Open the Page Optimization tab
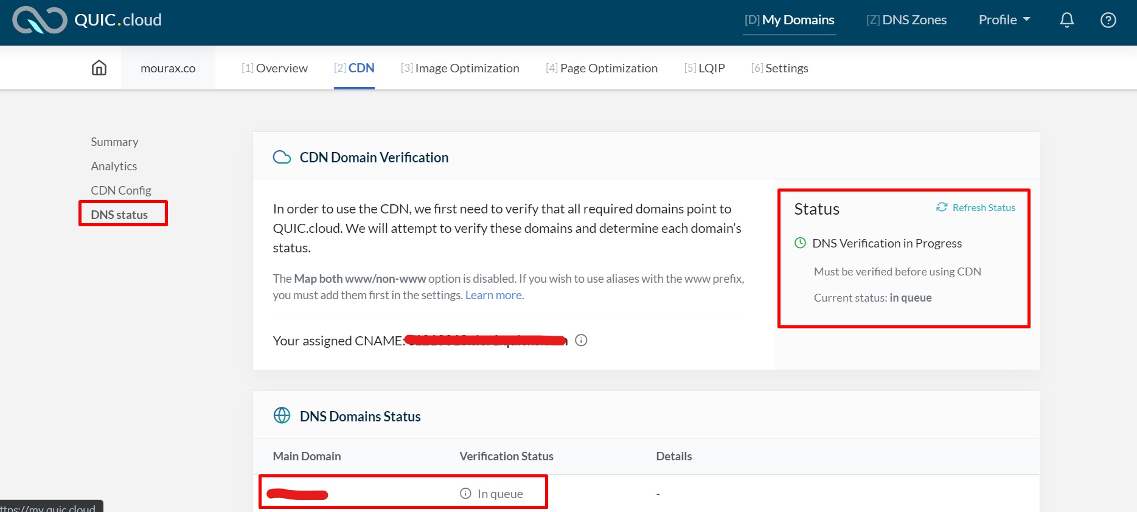The width and height of the screenshot is (1137, 512). click(x=602, y=68)
